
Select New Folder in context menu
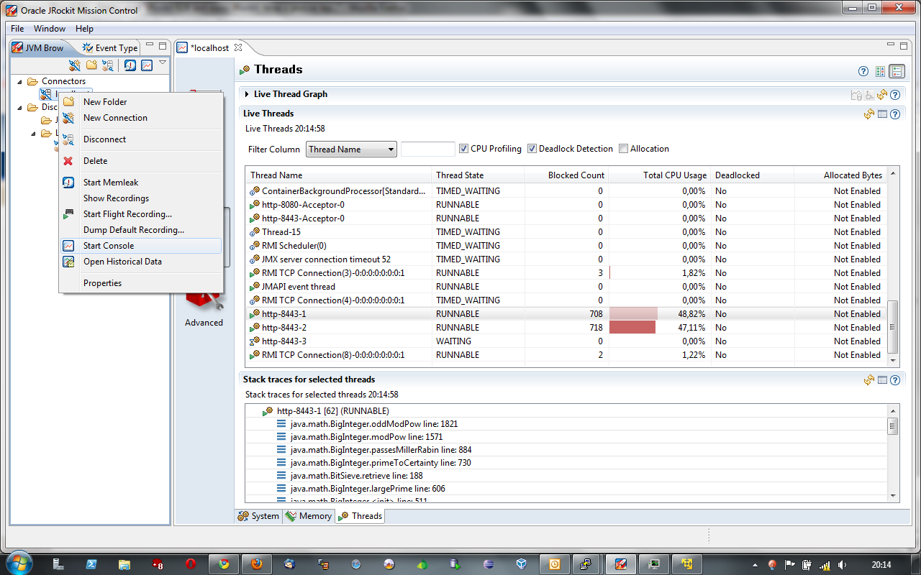[141, 102]
